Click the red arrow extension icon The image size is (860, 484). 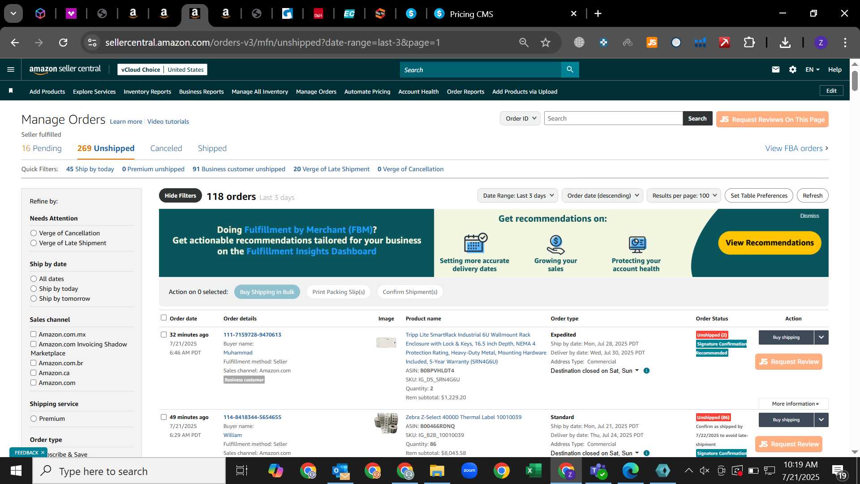[724, 43]
